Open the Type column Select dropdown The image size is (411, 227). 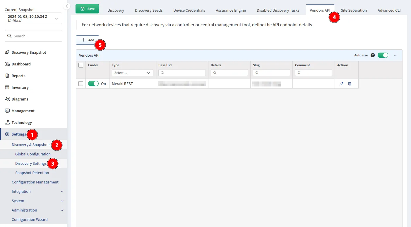[x=132, y=72]
